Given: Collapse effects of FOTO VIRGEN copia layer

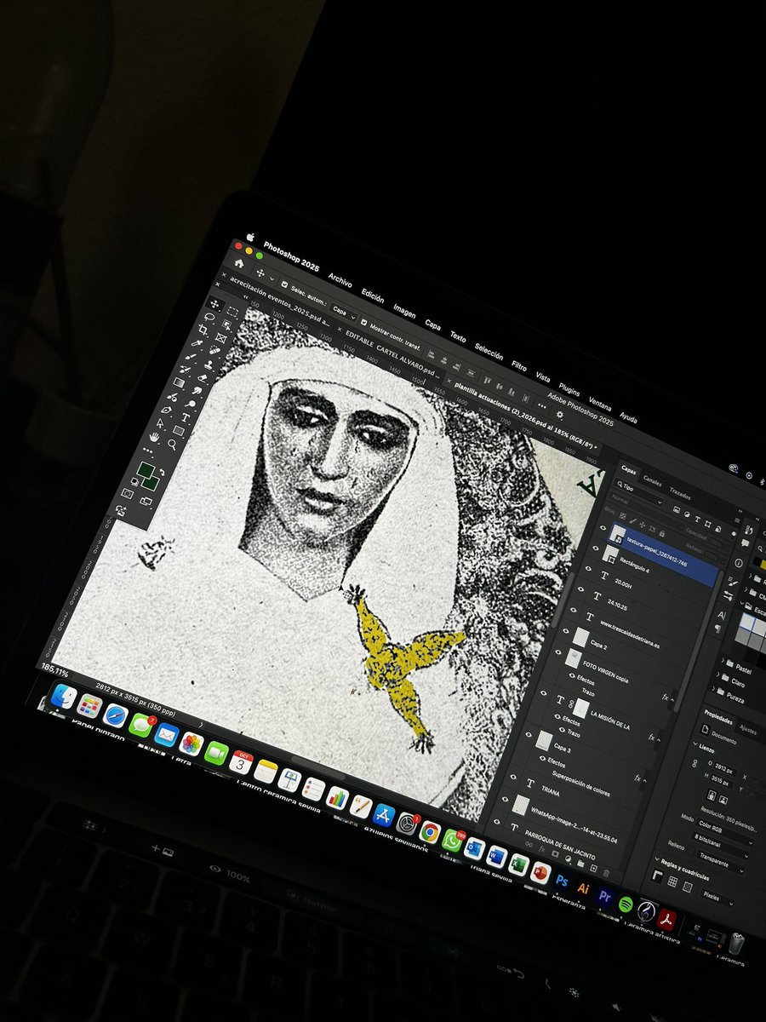Looking at the screenshot, I should (672, 699).
